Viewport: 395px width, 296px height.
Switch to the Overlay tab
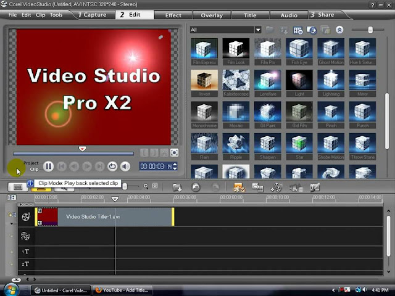(x=212, y=15)
